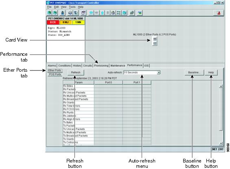Select the Ether Ports subtab
The width and height of the screenshot is (230, 169).
pyautogui.click(x=55, y=70)
